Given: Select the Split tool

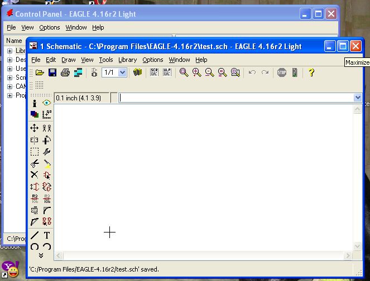Looking at the screenshot, I should 35,221.
